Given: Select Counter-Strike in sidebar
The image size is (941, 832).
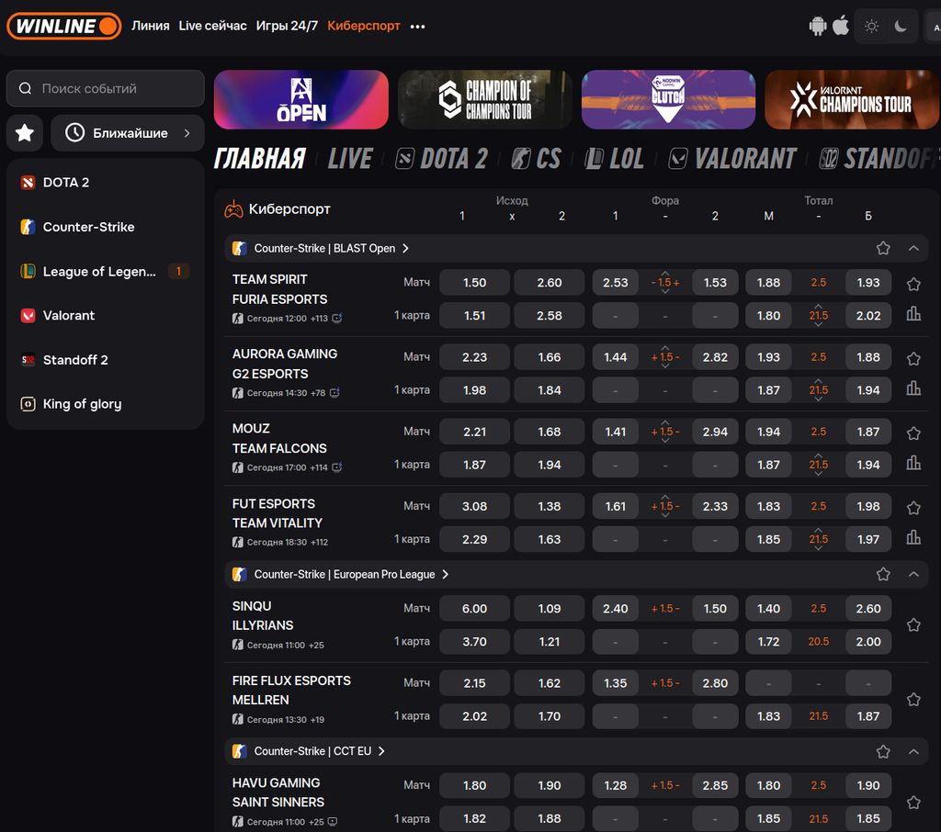Looking at the screenshot, I should click(x=105, y=227).
